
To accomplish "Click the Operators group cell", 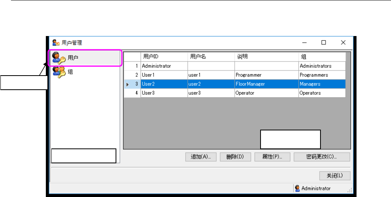I will (x=322, y=93).
